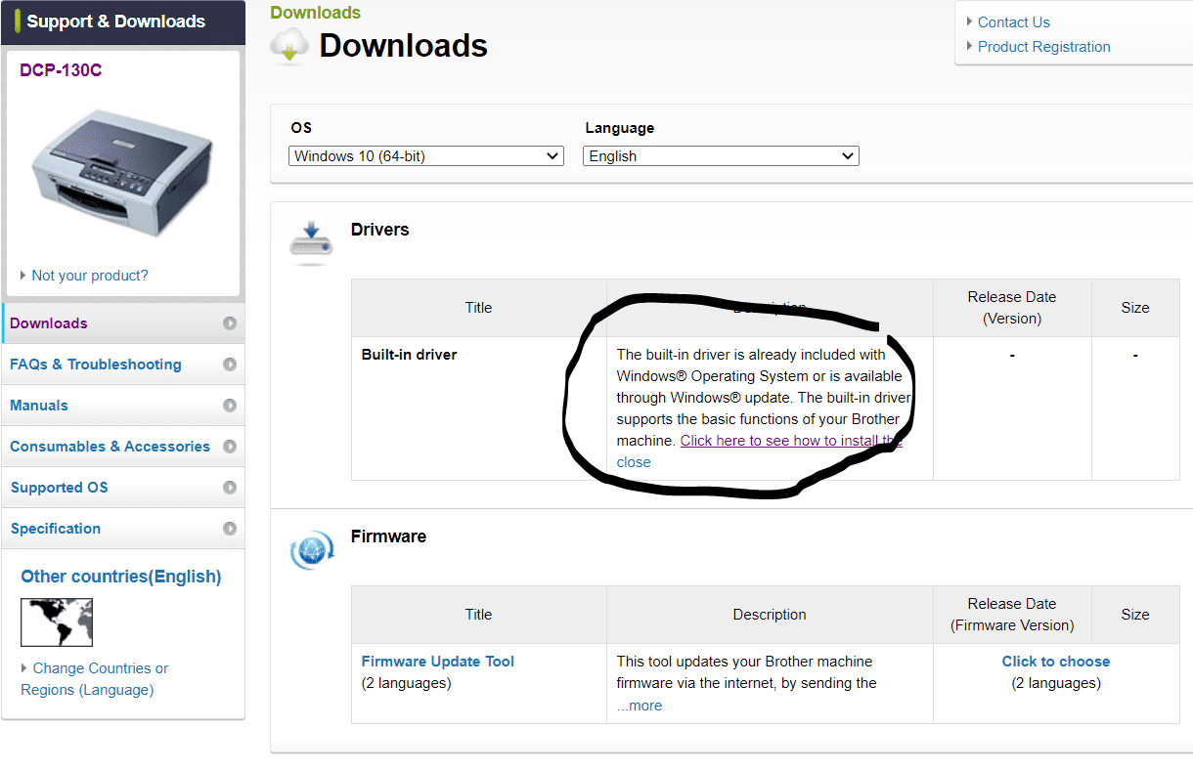Click the Drivers section download icon
This screenshot has height=772, width=1193.
(x=311, y=242)
